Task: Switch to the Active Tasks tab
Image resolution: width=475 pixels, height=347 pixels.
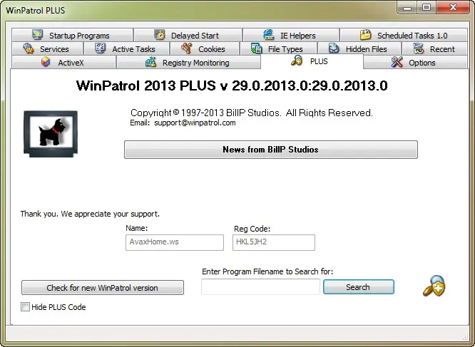Action: 126,48
